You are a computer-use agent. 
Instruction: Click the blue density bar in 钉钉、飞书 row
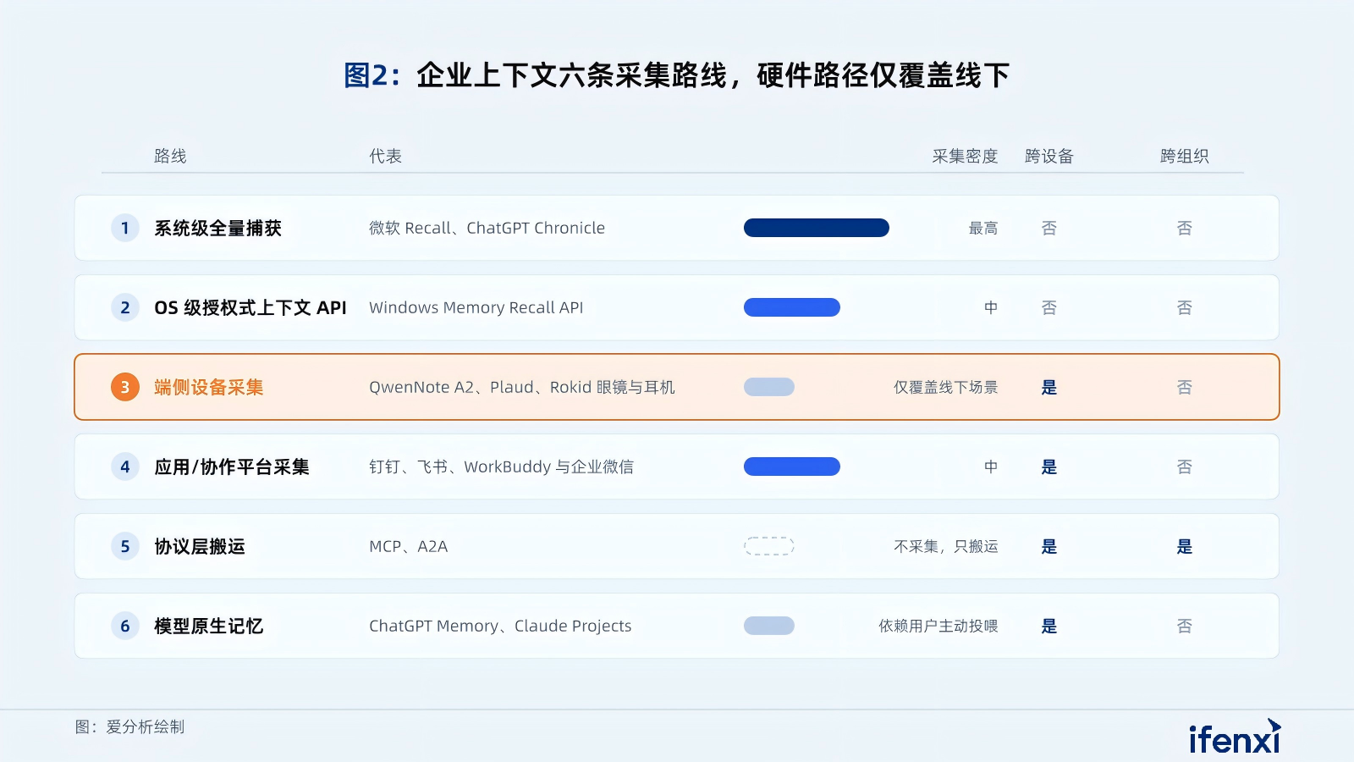[x=792, y=467]
